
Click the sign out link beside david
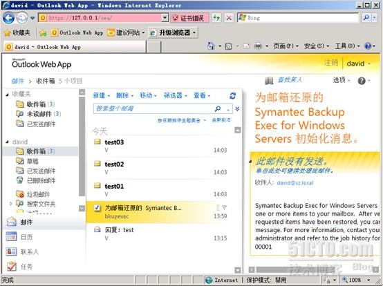tap(331, 63)
